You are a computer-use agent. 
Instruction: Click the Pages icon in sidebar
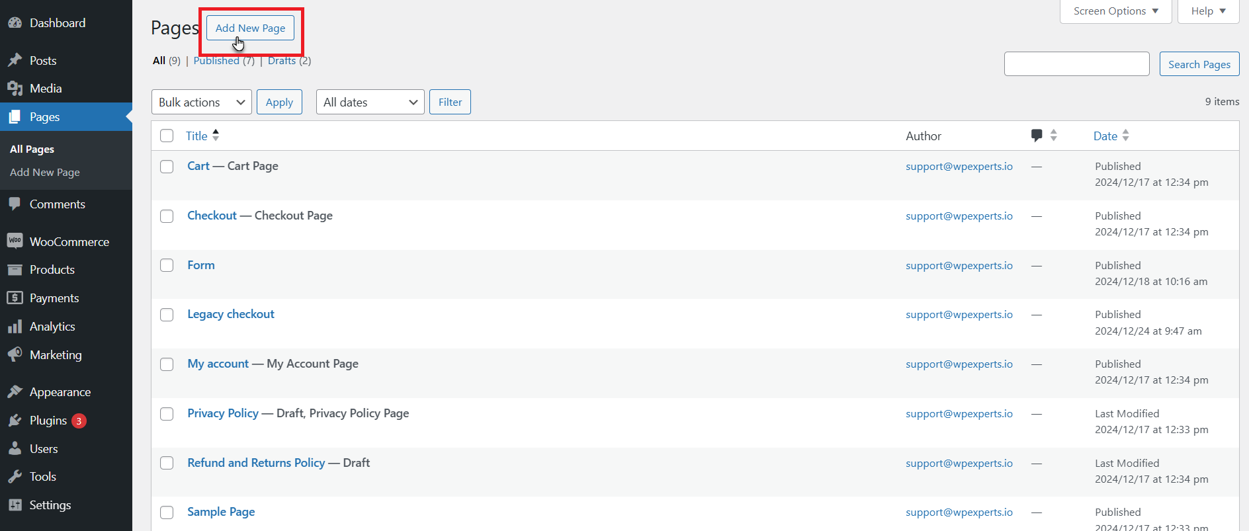click(15, 117)
